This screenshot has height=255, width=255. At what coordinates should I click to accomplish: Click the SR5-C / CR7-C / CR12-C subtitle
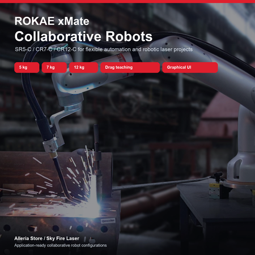tap(104, 49)
